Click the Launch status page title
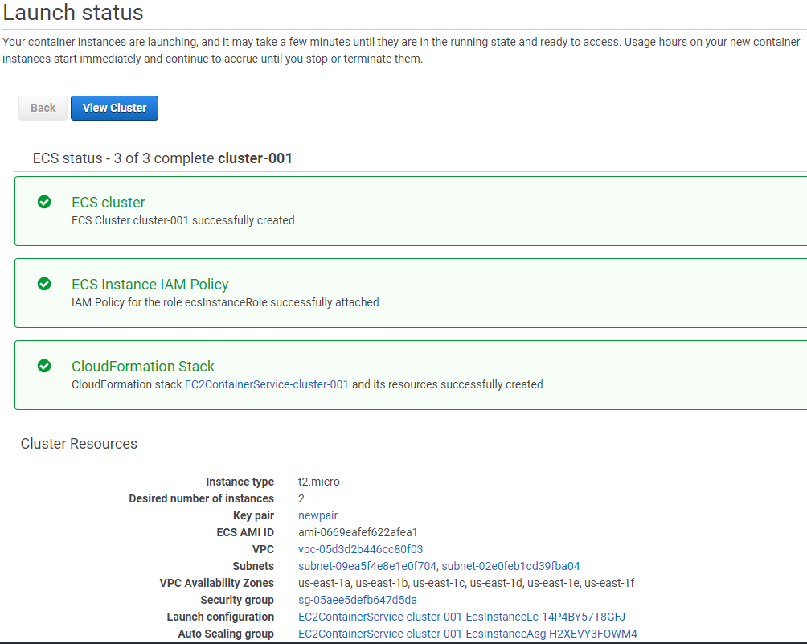The width and height of the screenshot is (807, 644). point(73,12)
